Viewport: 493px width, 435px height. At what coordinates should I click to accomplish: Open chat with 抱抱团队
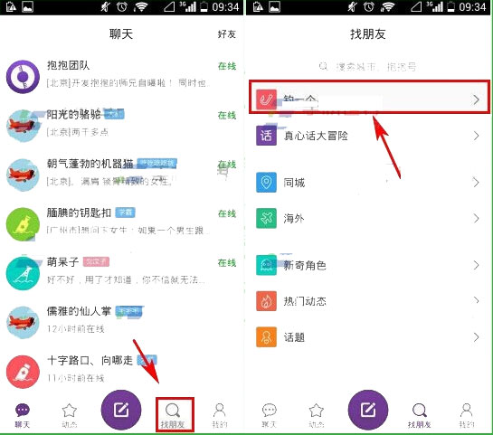[x=122, y=76]
